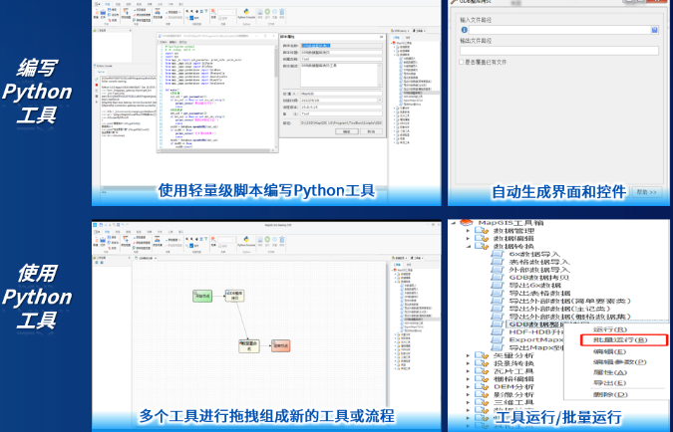Choose 导出(E) from the context menu

pyautogui.click(x=609, y=383)
